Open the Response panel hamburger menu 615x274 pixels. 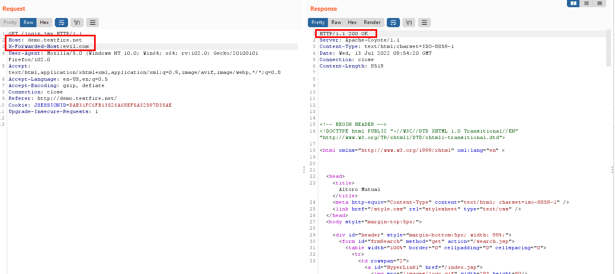click(424, 22)
